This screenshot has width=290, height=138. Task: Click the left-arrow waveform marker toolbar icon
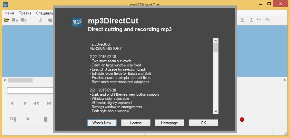243,20
